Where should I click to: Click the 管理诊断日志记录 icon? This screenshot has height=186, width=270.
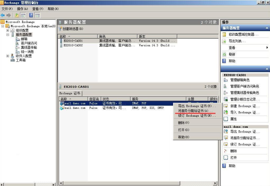pyautogui.click(x=226, y=99)
